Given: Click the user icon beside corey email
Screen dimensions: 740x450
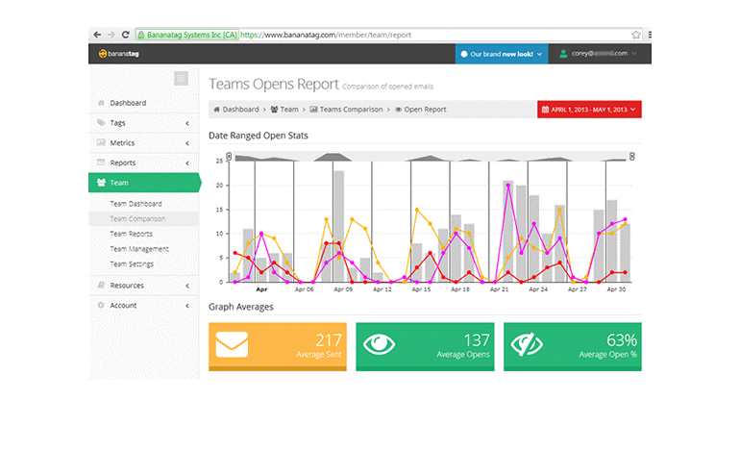Looking at the screenshot, I should 563,53.
